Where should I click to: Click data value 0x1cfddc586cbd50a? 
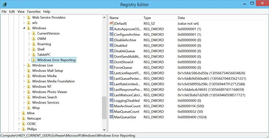point(211,73)
